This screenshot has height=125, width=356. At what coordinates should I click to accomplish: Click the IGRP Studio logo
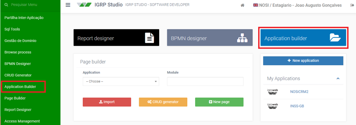pyautogui.click(x=84, y=5)
